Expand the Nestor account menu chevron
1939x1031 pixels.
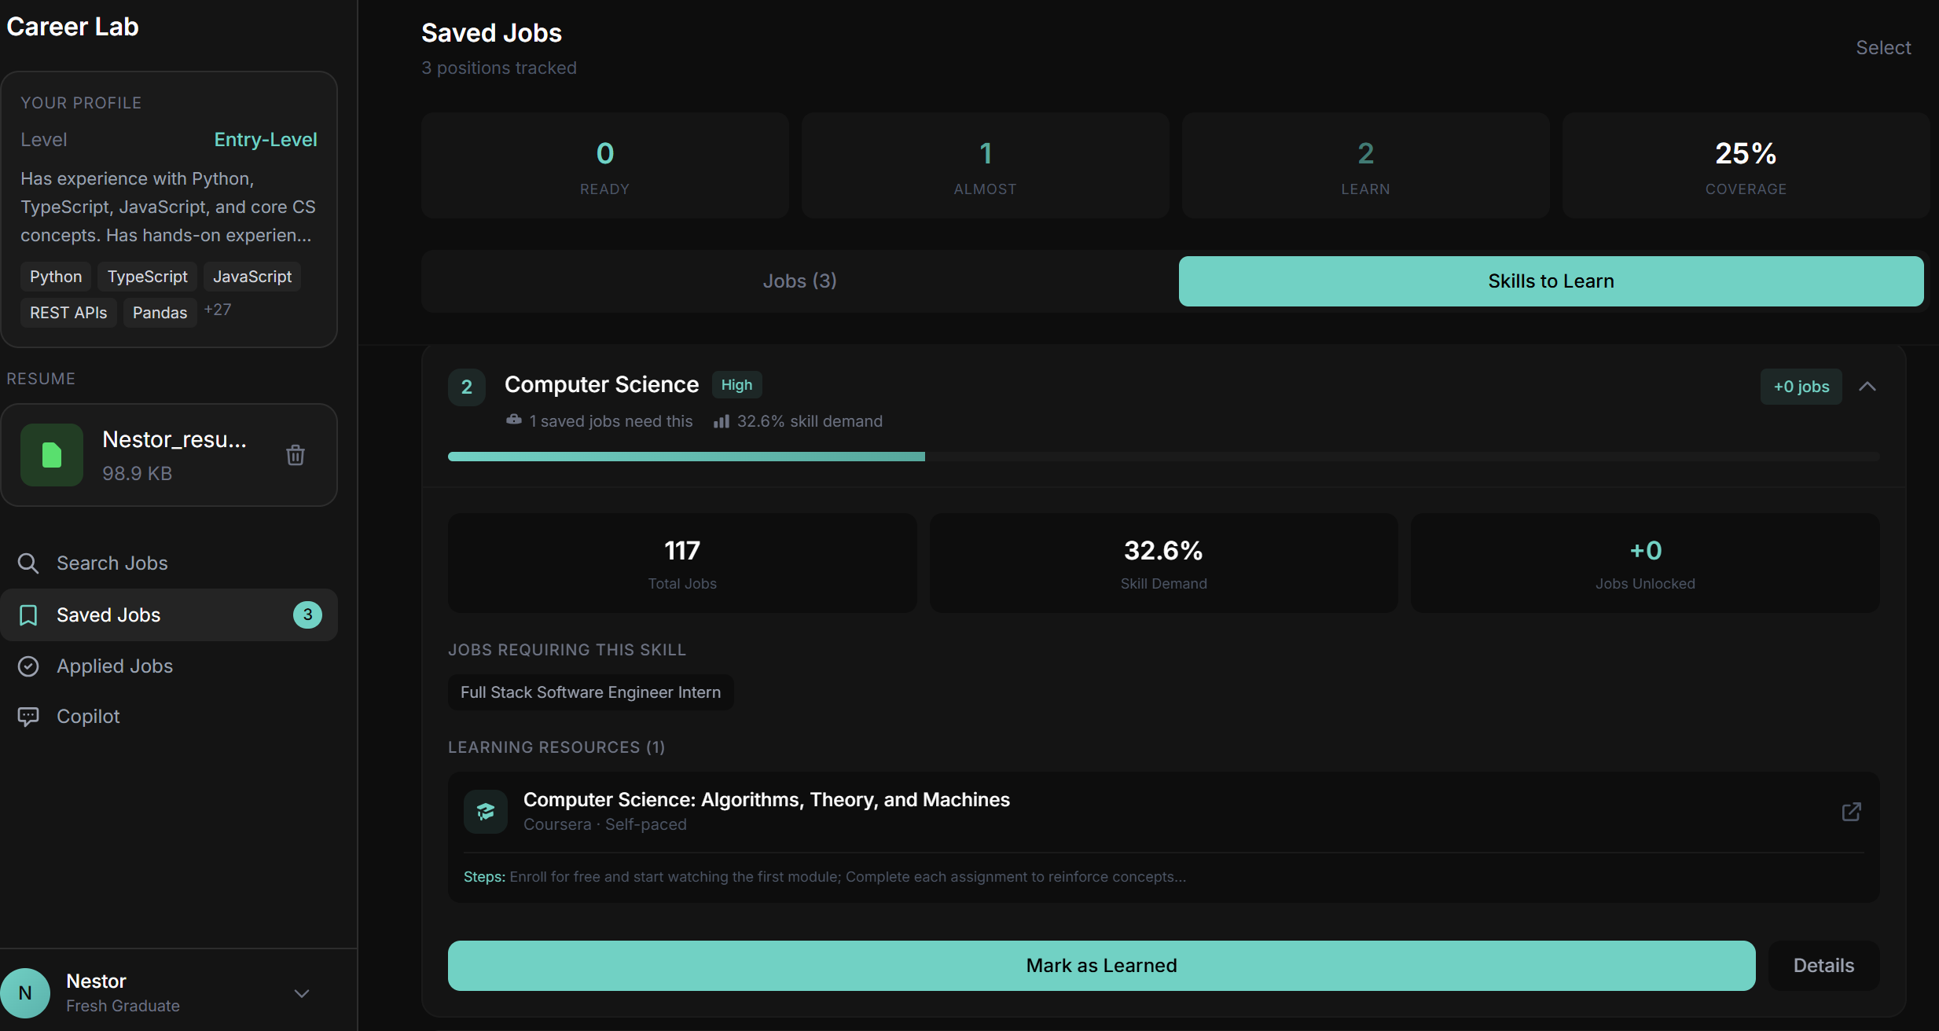point(302,993)
